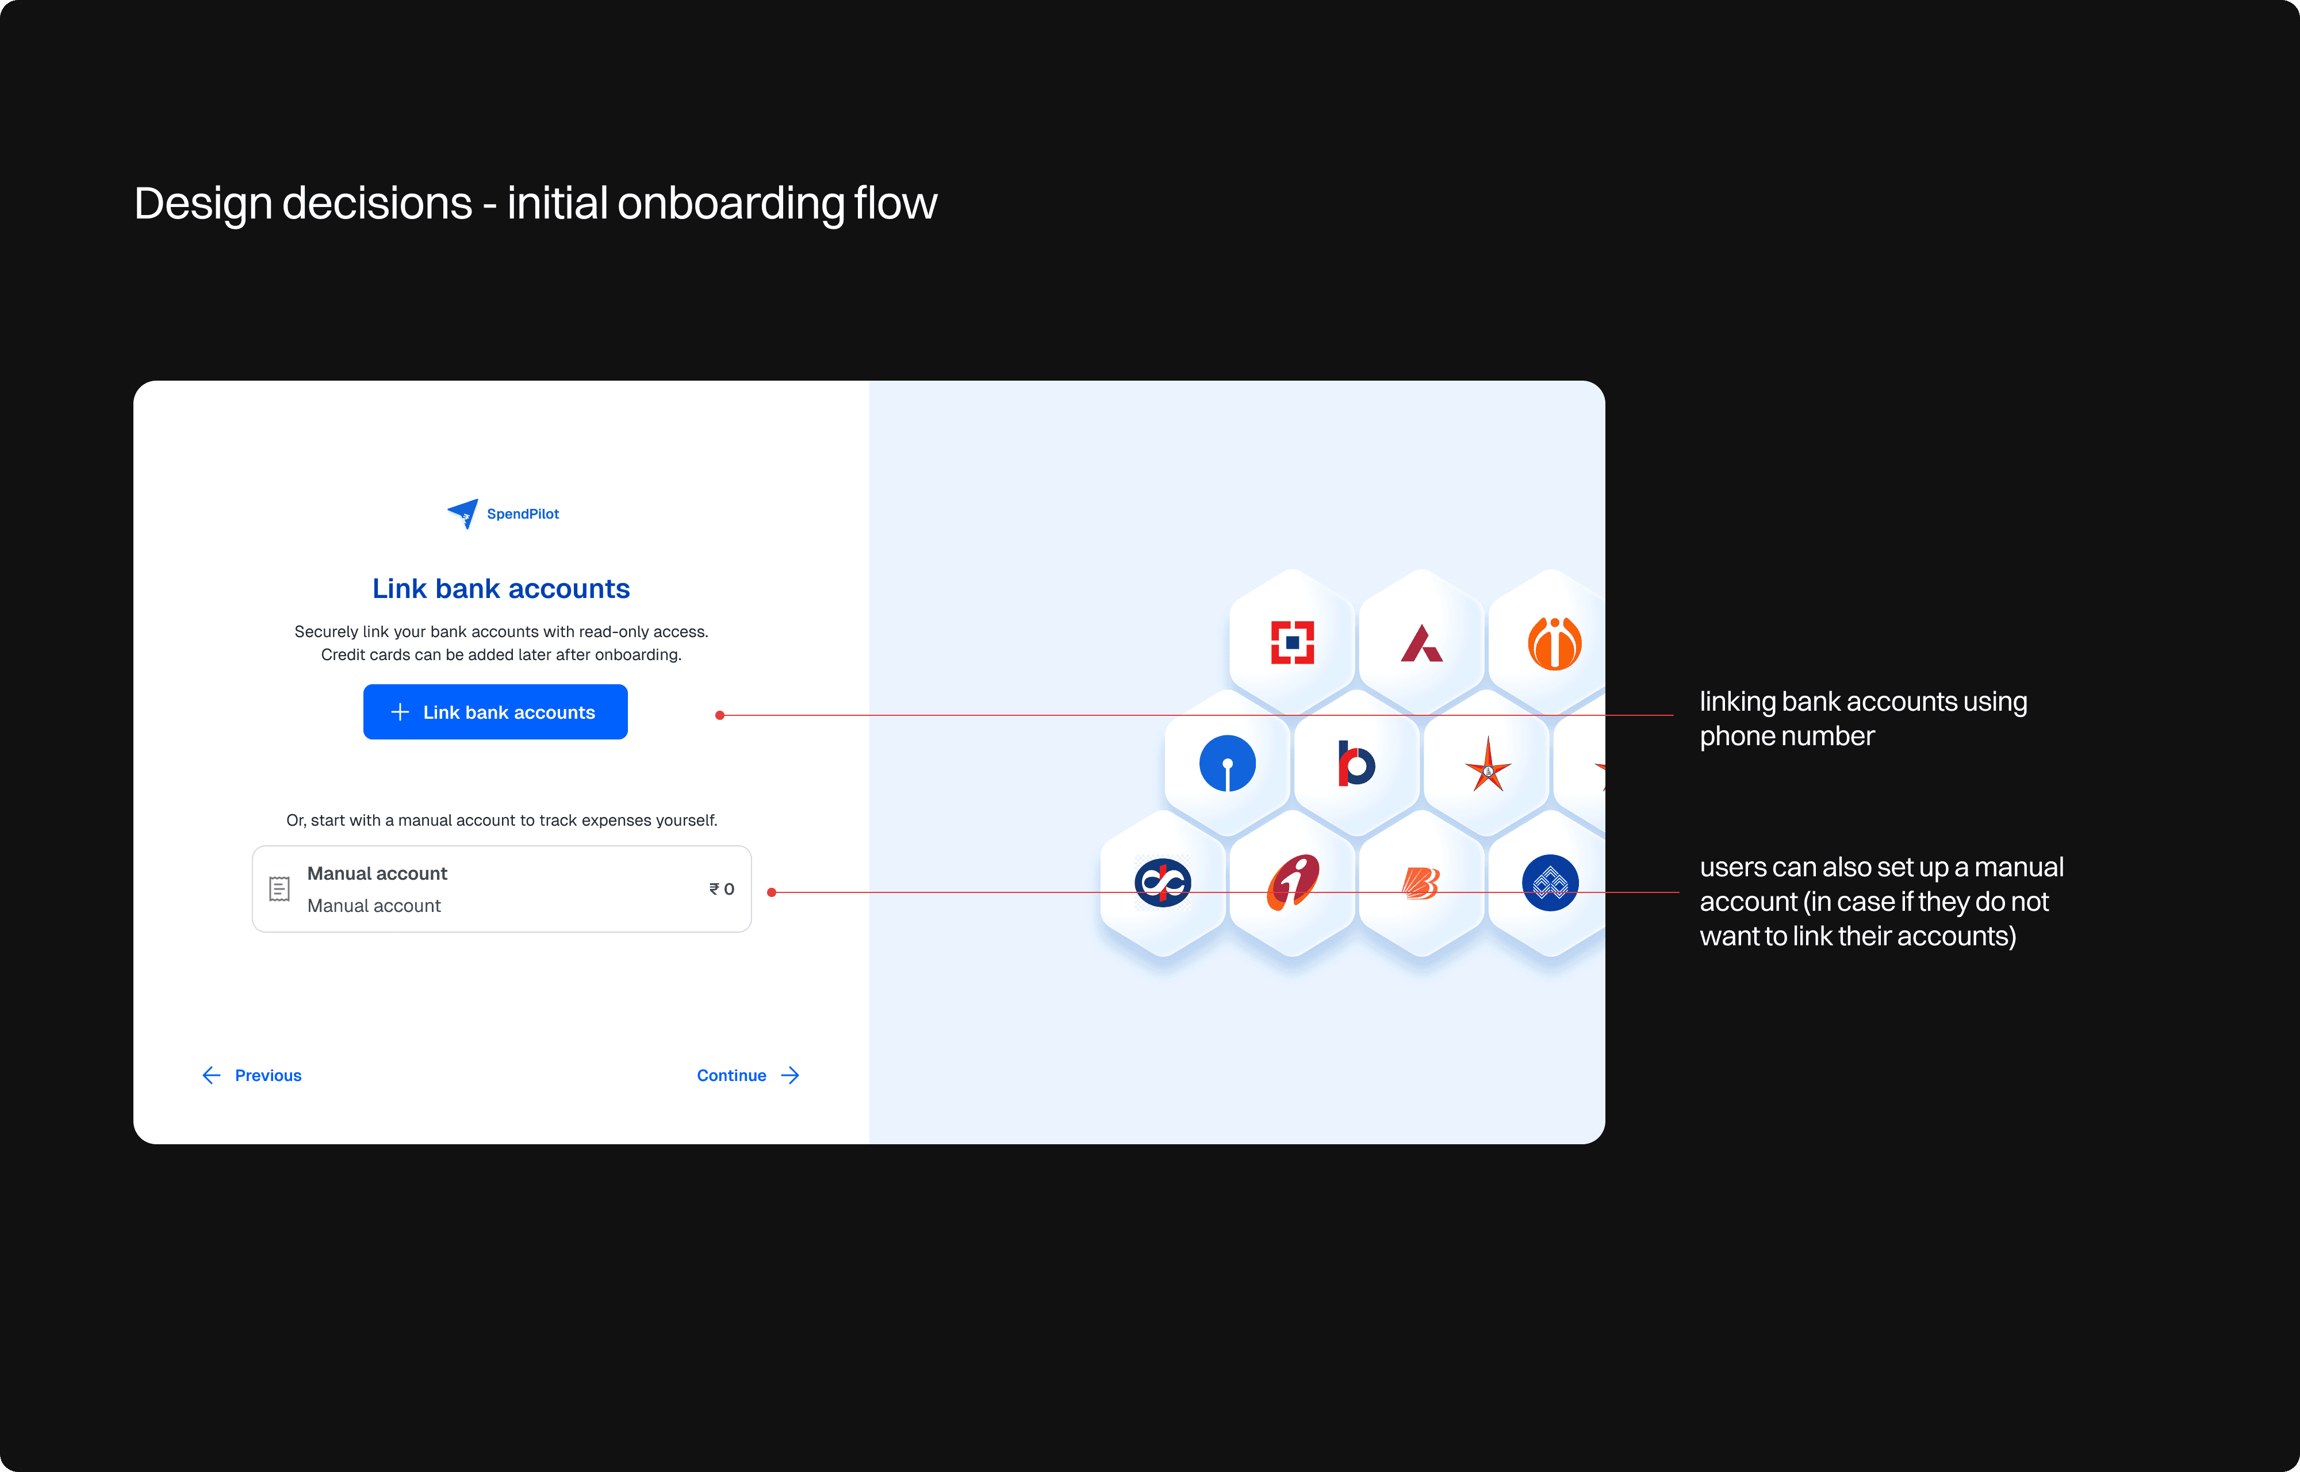Choose the State Bank of India logo
Image resolution: width=2300 pixels, height=1472 pixels.
1227,764
